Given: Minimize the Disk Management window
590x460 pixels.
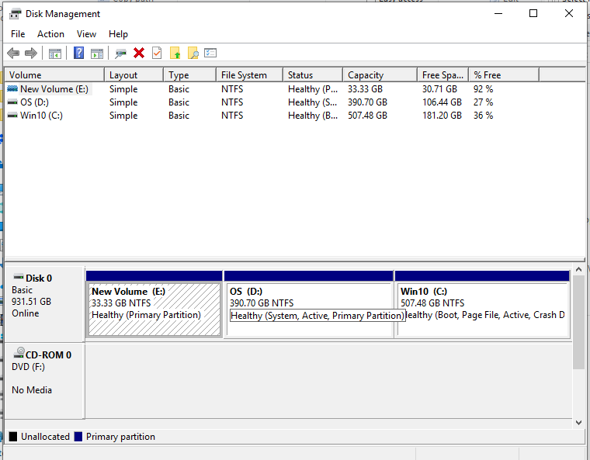Looking at the screenshot, I should [498, 13].
